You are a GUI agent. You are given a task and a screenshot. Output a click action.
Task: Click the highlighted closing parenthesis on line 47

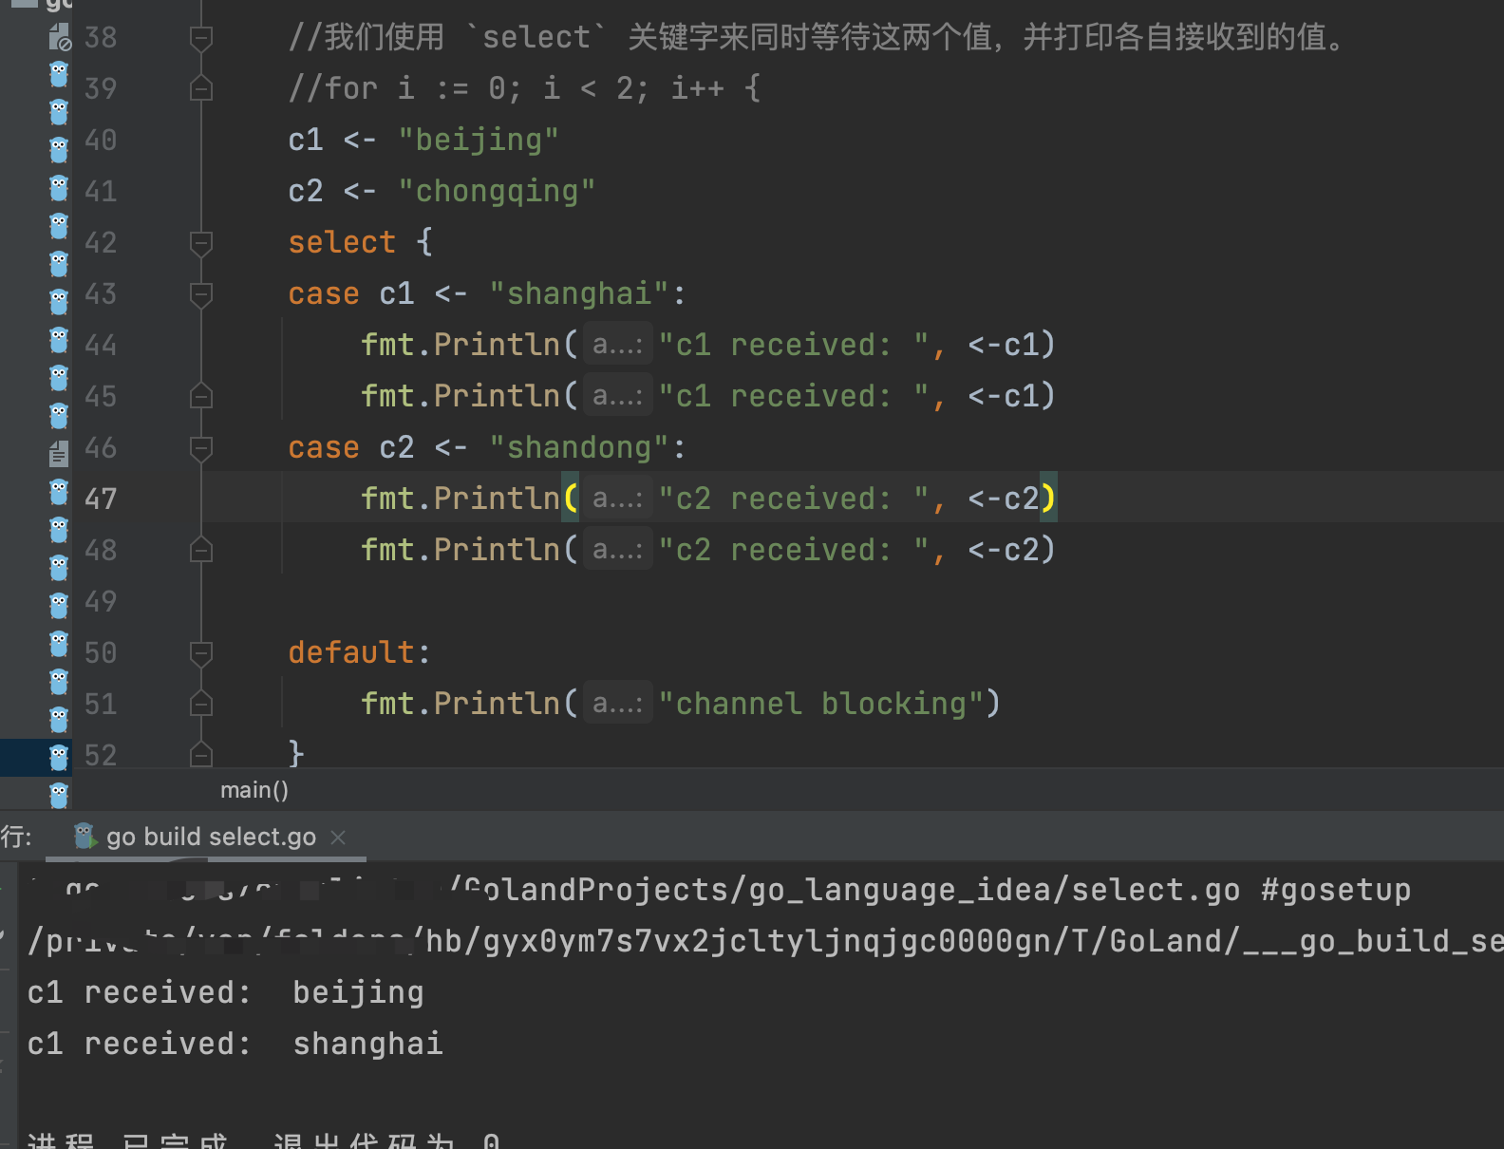coord(1048,499)
